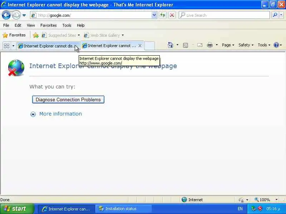Expand the address bar history dropdown

click(x=154, y=15)
